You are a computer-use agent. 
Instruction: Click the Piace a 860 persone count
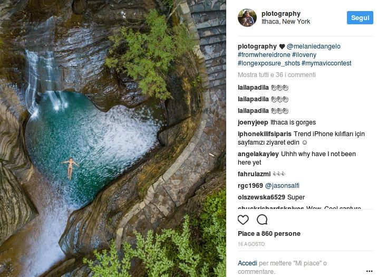click(x=269, y=234)
